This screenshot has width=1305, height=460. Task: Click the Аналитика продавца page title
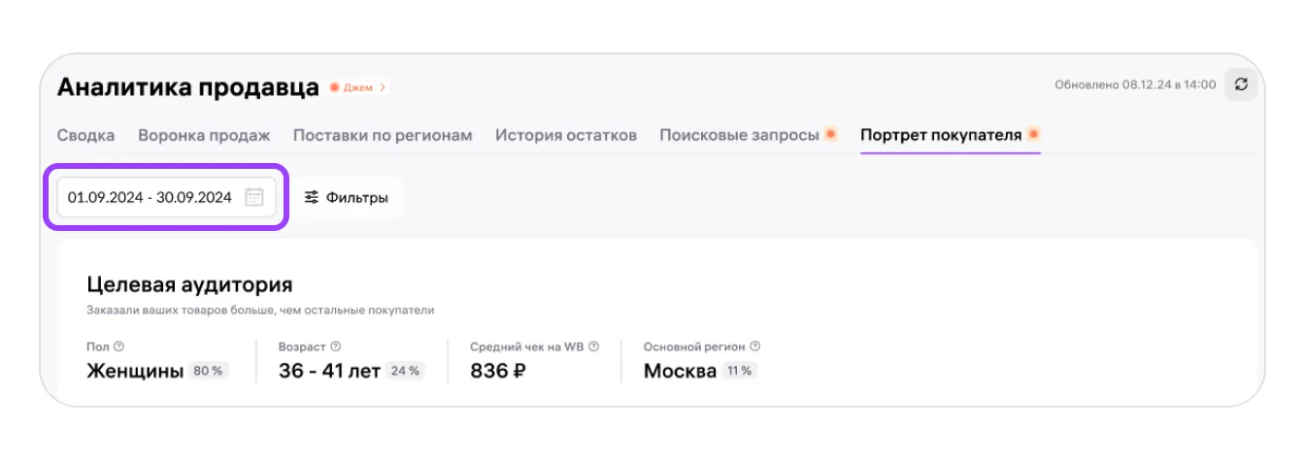pos(187,87)
